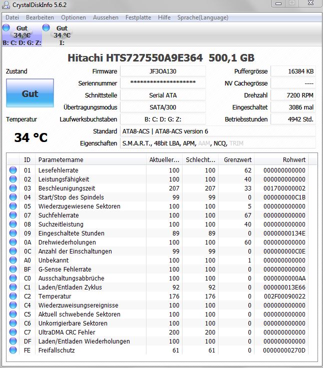Click status orb of Leistungsfähigkeit row
Viewport: 323px width, 368px height.
(x=13, y=179)
